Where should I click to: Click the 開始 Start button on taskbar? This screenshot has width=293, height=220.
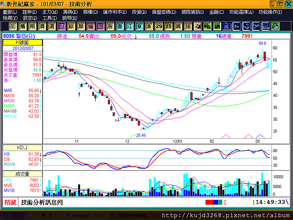[14, 216]
